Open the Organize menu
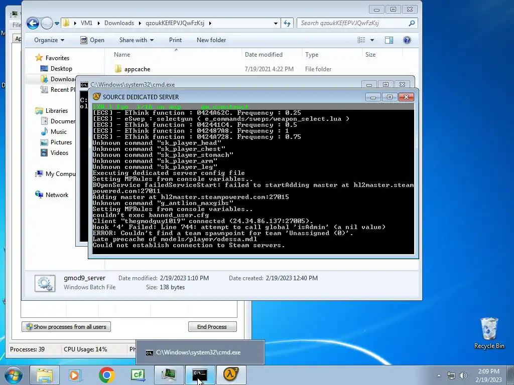This screenshot has width=514, height=385. click(x=49, y=40)
